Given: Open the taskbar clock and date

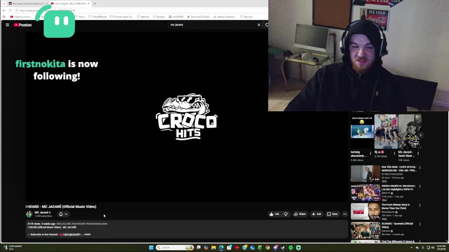Looking at the screenshot, I should click(441, 247).
